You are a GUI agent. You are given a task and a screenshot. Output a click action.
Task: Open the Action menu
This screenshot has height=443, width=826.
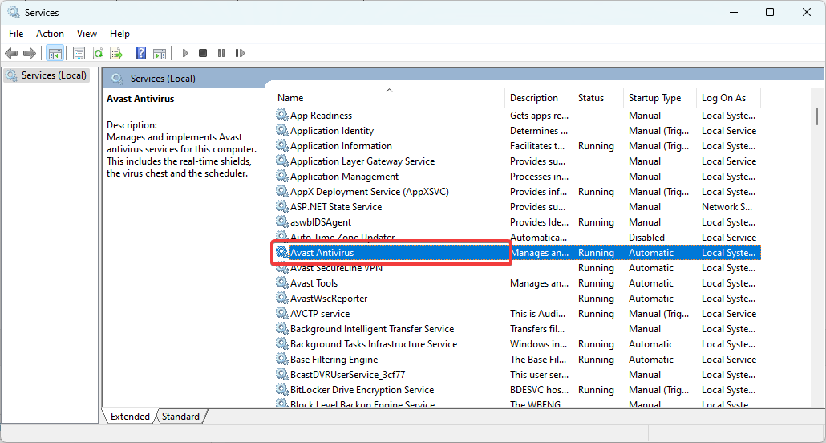coord(50,33)
